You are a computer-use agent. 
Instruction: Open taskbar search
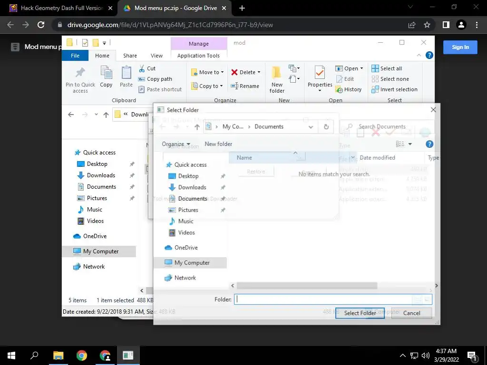click(34, 355)
